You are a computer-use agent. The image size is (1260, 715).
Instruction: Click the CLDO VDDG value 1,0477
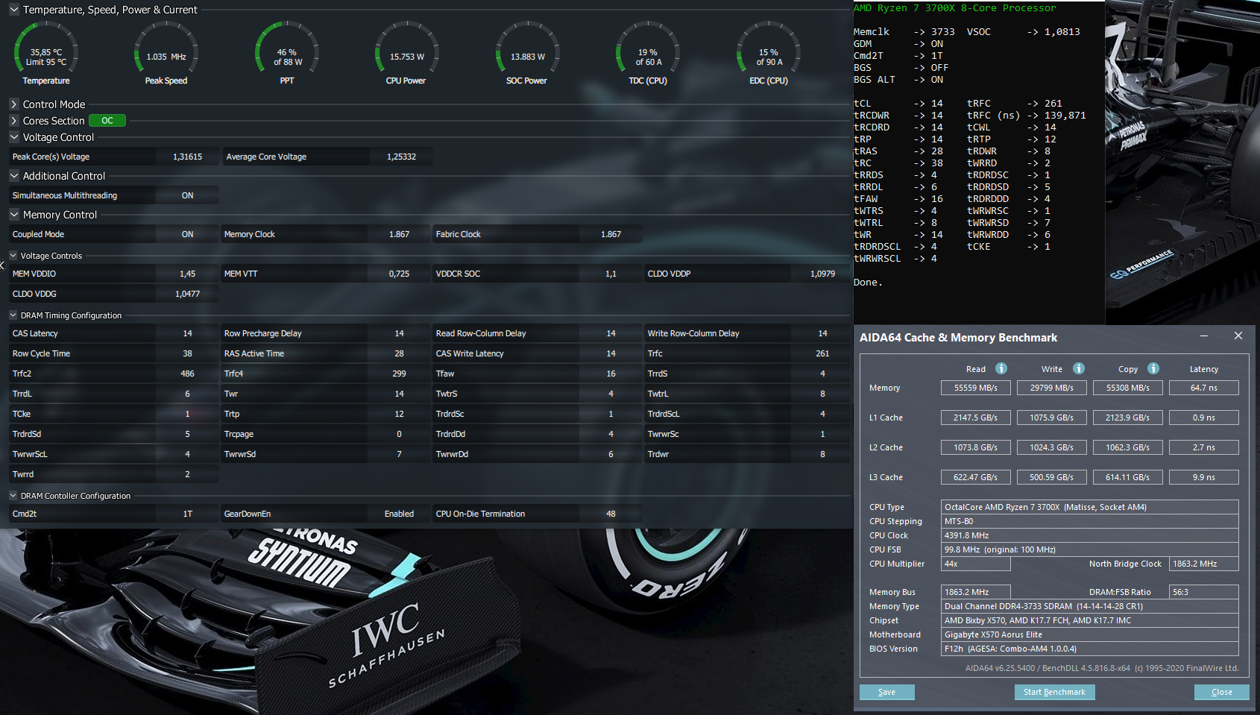coord(187,294)
